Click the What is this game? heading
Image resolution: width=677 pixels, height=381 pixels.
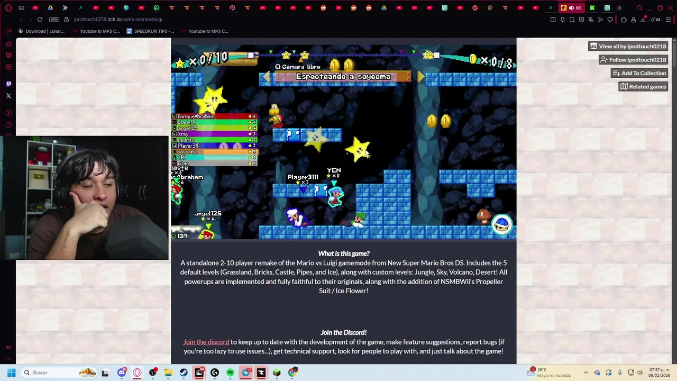[x=344, y=253]
